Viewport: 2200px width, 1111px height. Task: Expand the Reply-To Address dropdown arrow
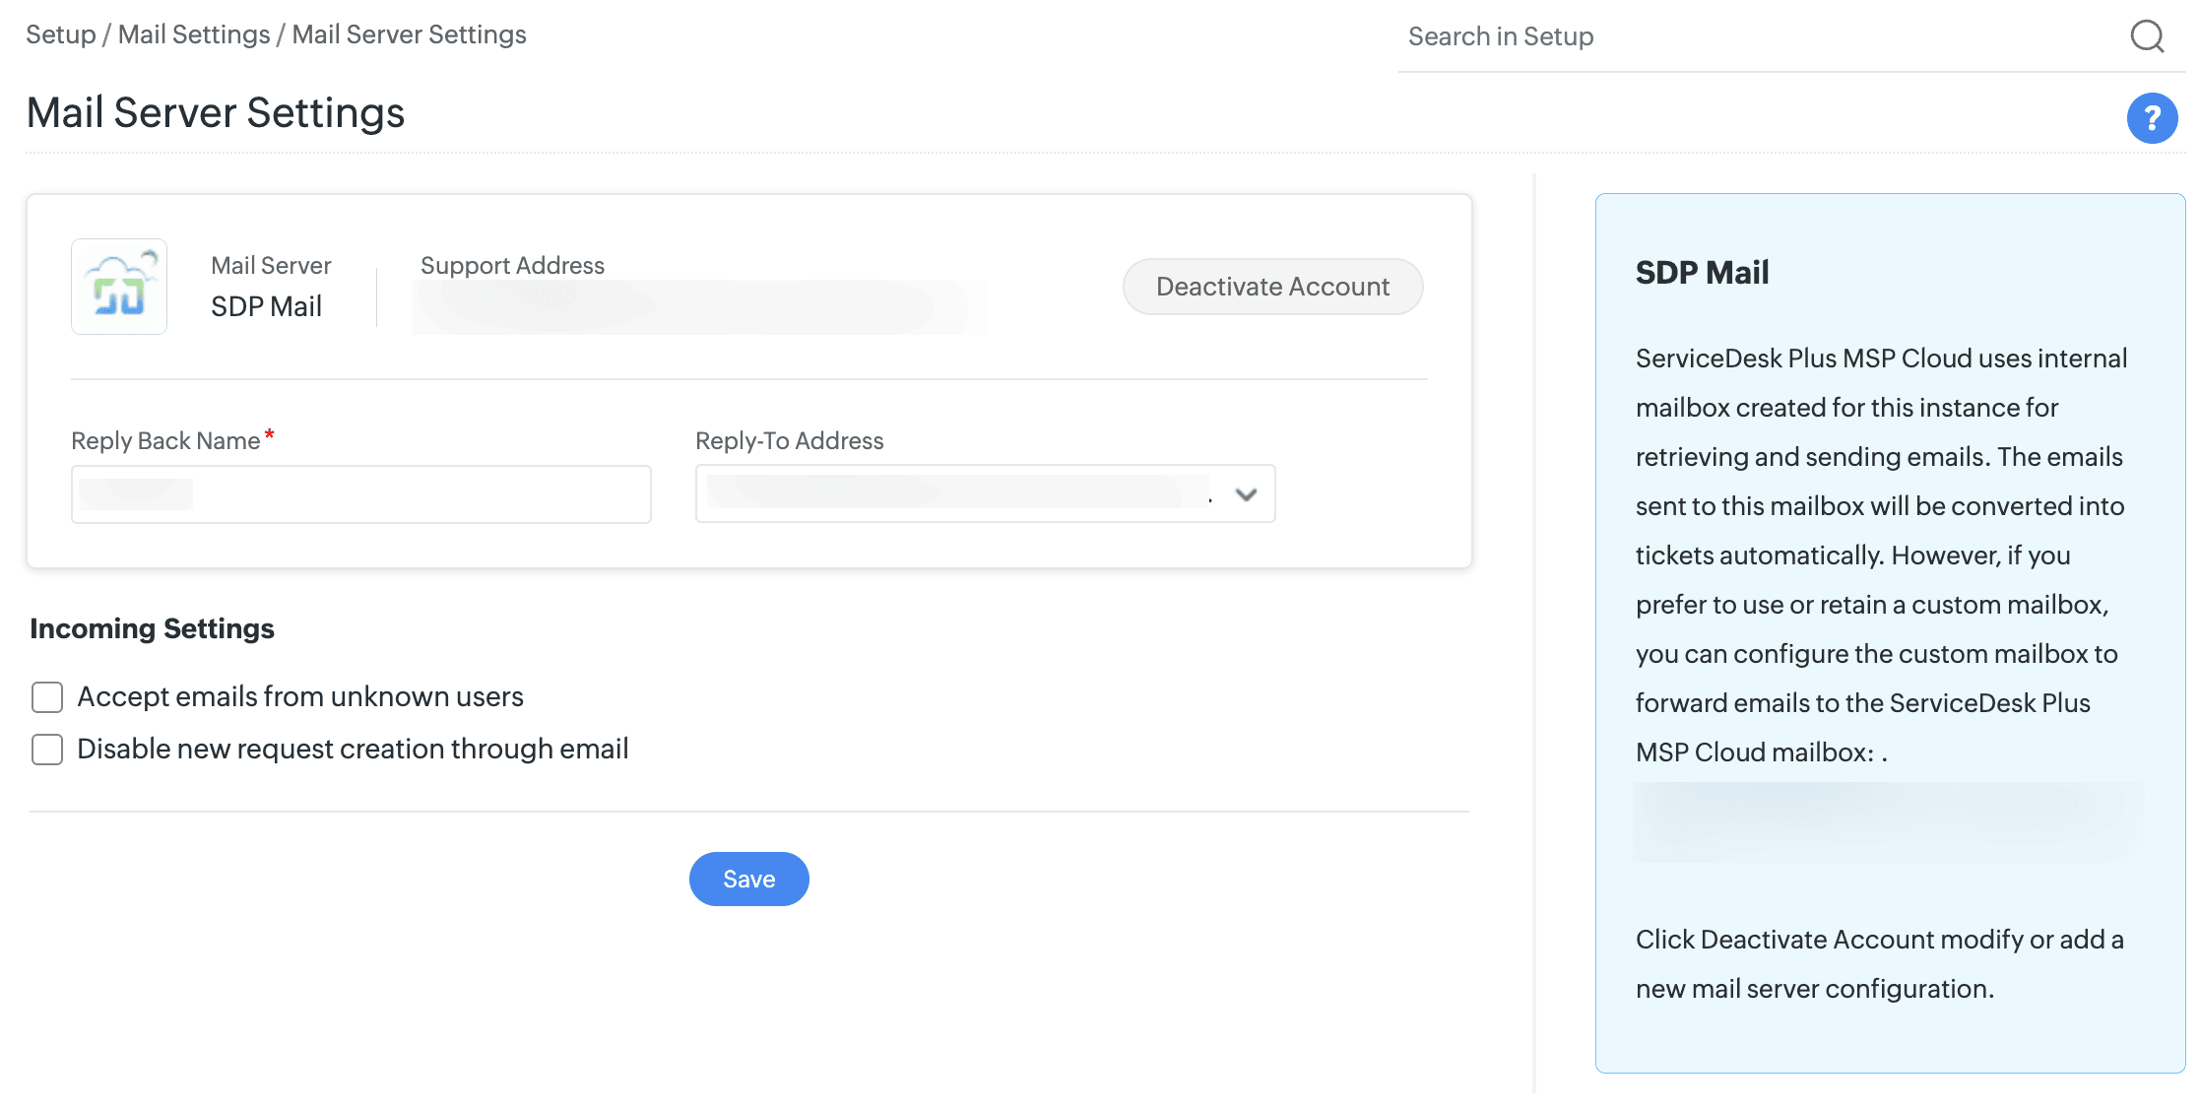[1246, 494]
